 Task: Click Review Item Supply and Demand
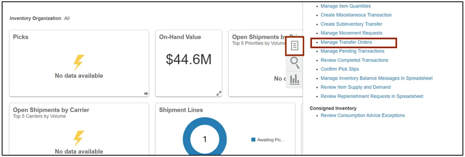click(356, 87)
